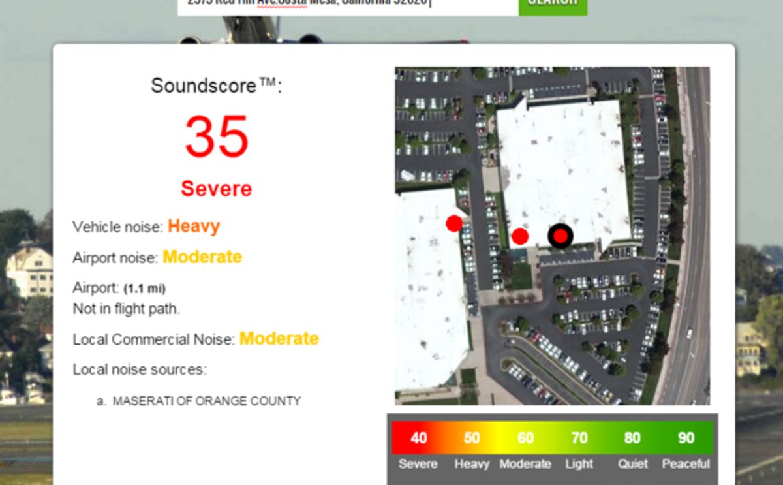Click the red dot on the left building

[x=454, y=223]
